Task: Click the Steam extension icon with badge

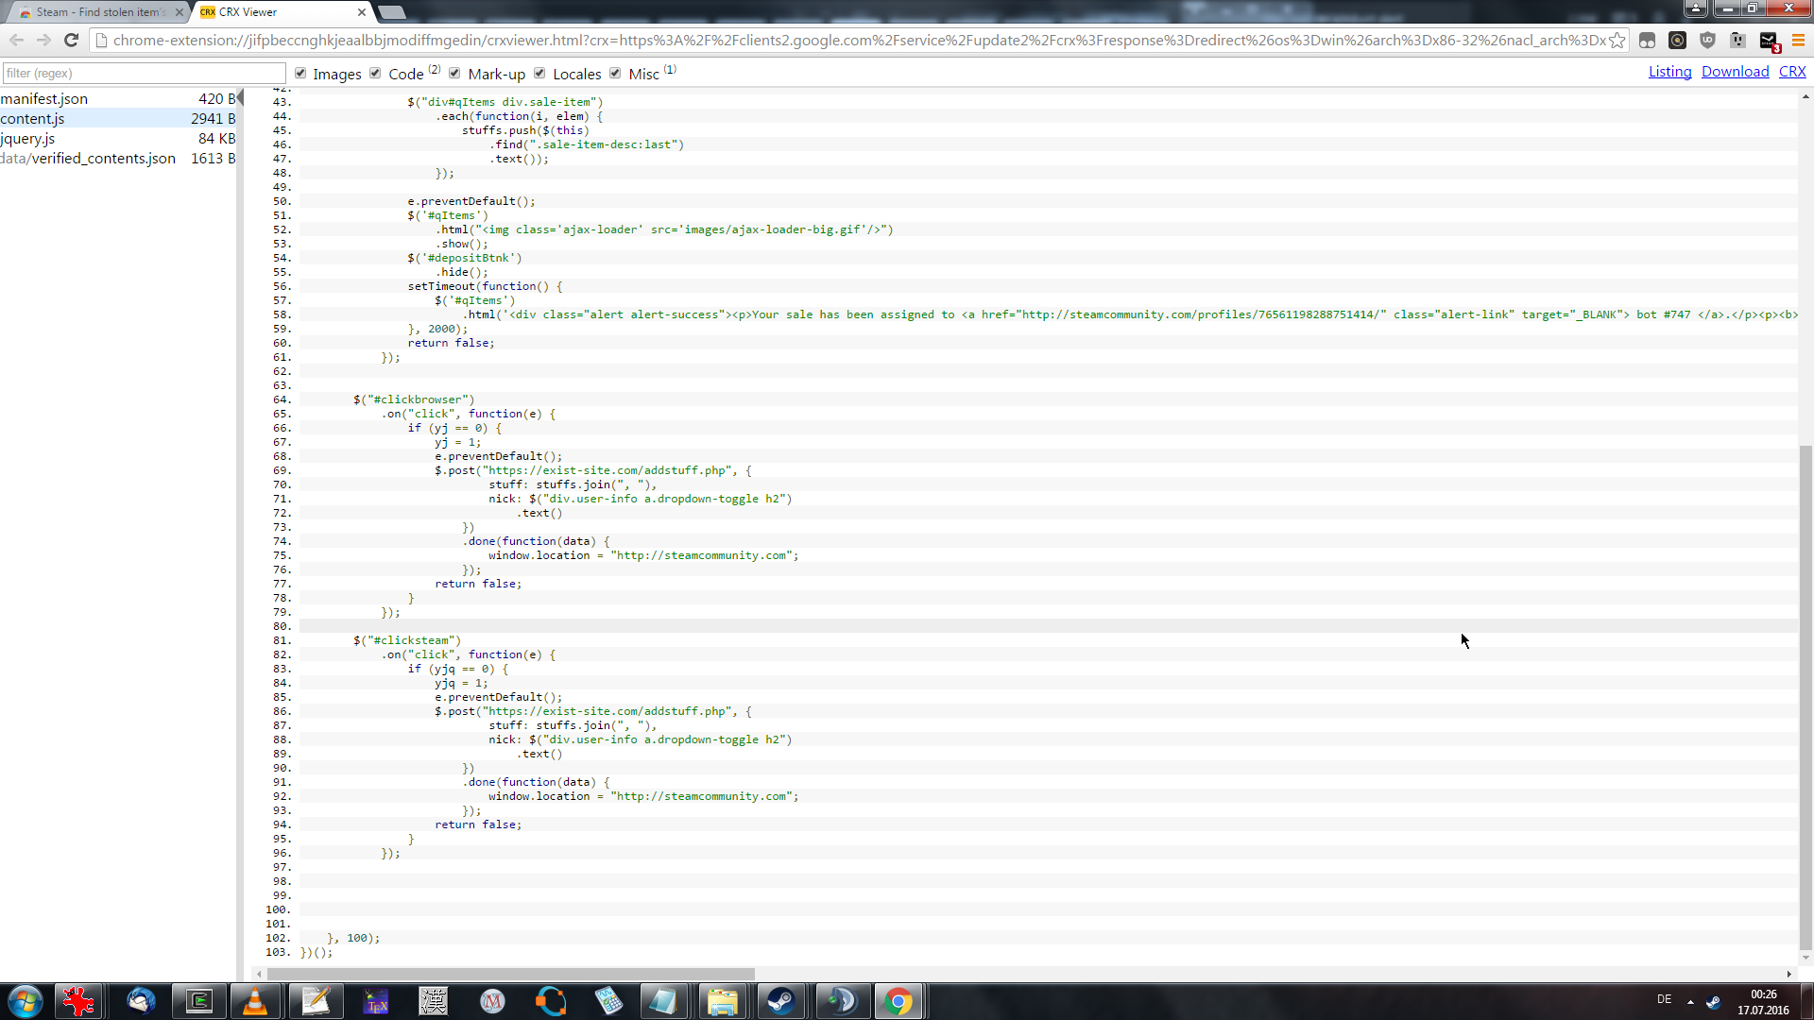Action: click(x=1769, y=41)
